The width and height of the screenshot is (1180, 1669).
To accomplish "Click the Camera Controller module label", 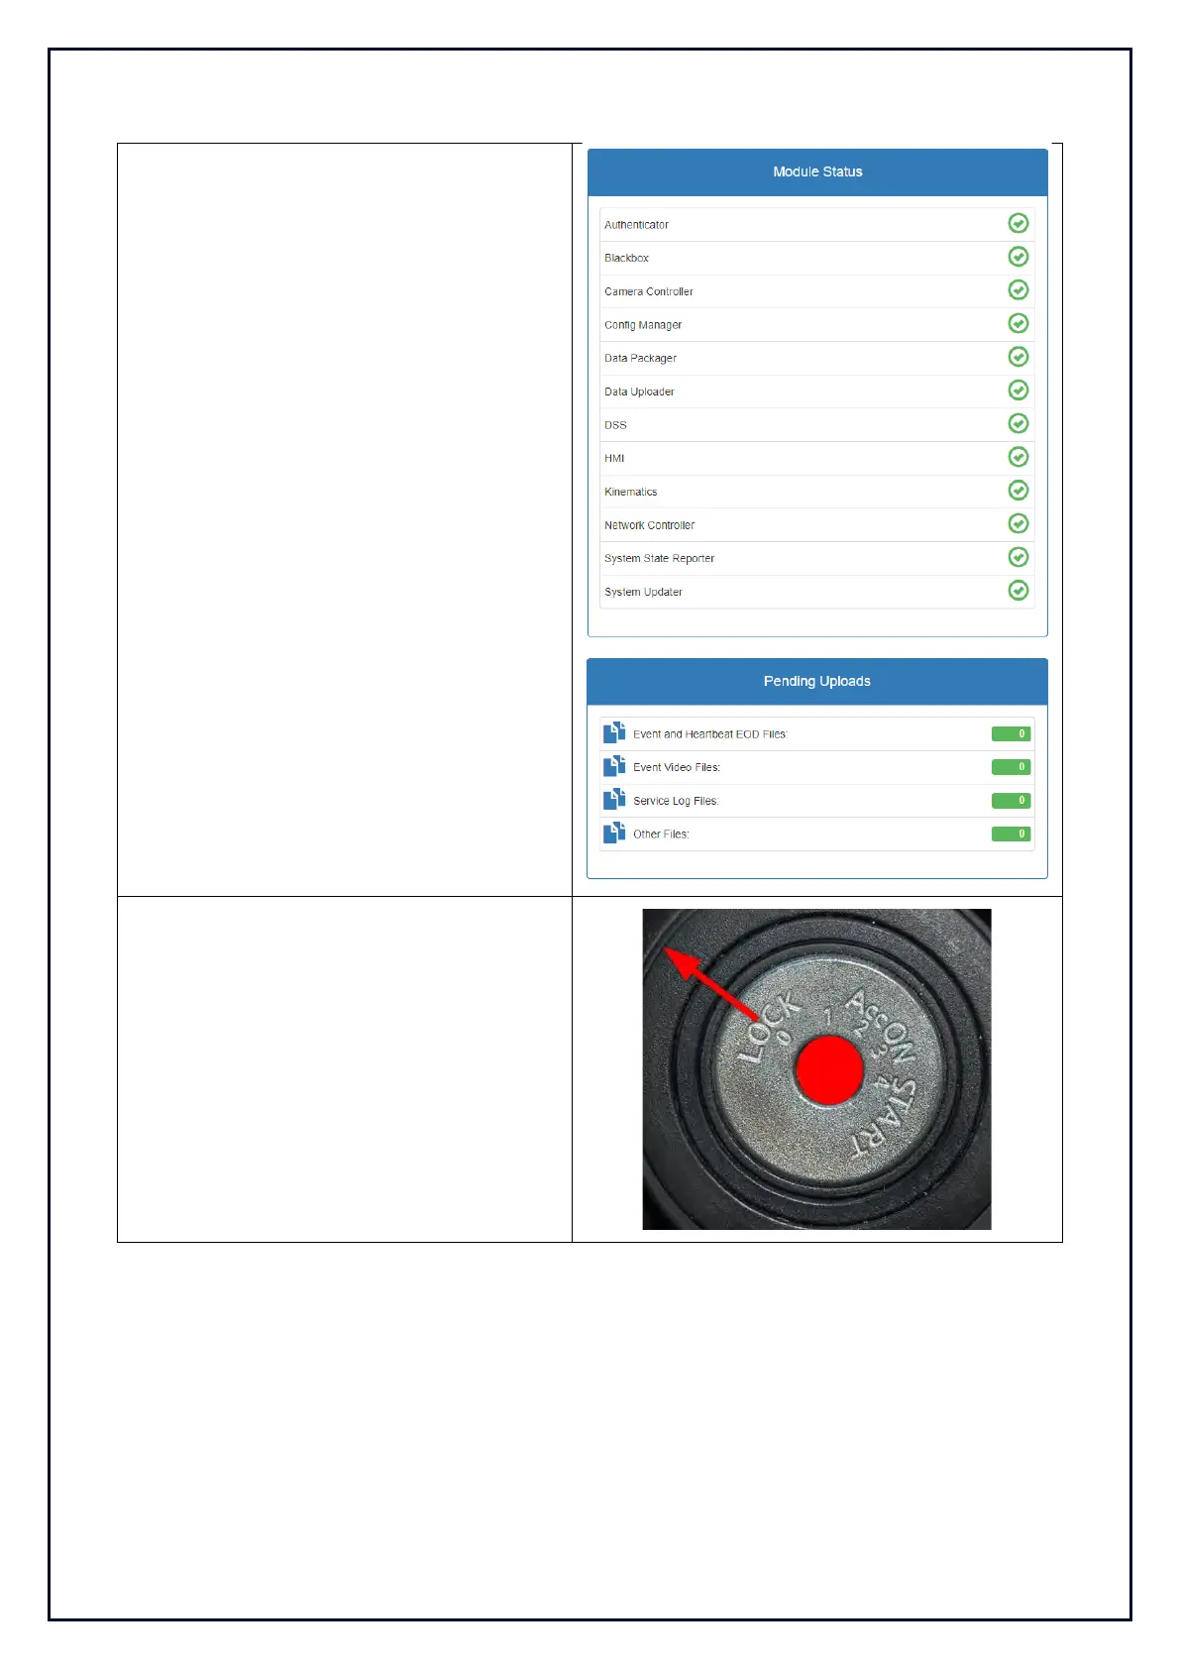I will pos(649,291).
